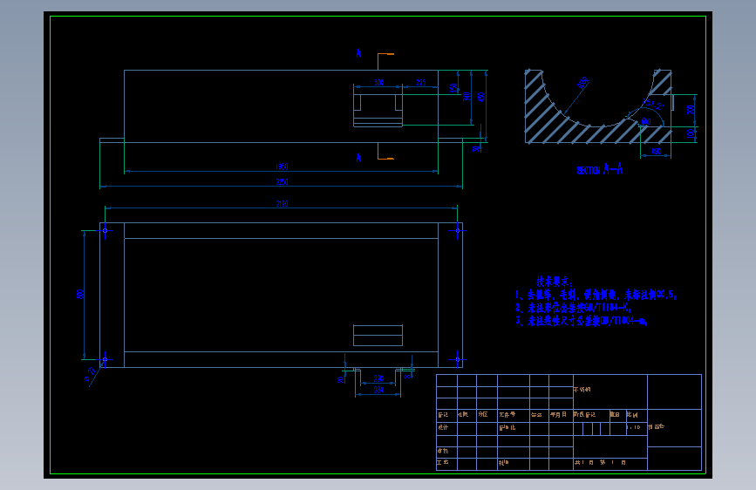This screenshot has height=490, width=756.
Task: Click the 190 dimension in section view
Action: 656,152
